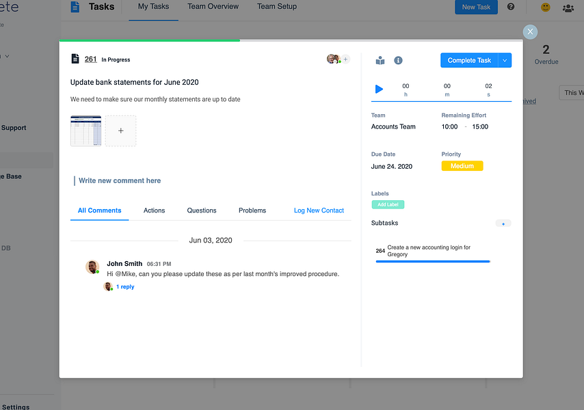Start the task timer play button
Screen dimensions: 584x410
click(x=379, y=89)
